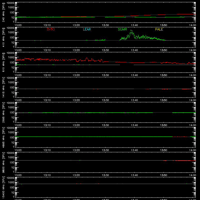200x200 pixels.
Task: Click the 1000 tick on 410 MHz axis
Action: (11, 32)
